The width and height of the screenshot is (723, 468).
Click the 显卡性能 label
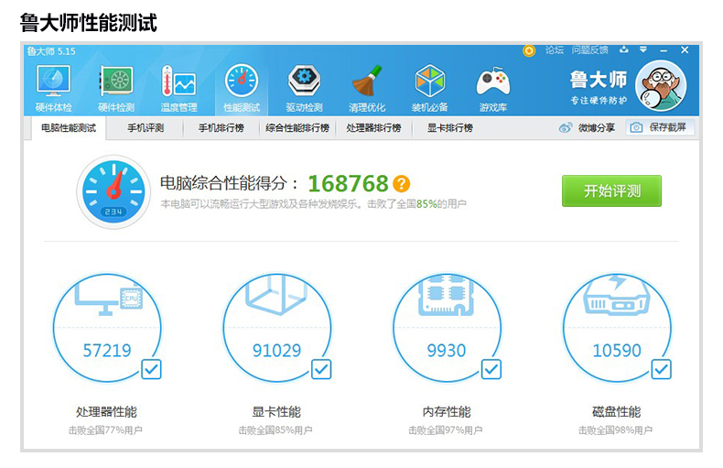pyautogui.click(x=276, y=412)
